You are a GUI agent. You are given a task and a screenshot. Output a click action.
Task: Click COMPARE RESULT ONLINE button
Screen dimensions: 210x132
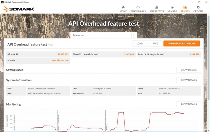(x=181, y=43)
